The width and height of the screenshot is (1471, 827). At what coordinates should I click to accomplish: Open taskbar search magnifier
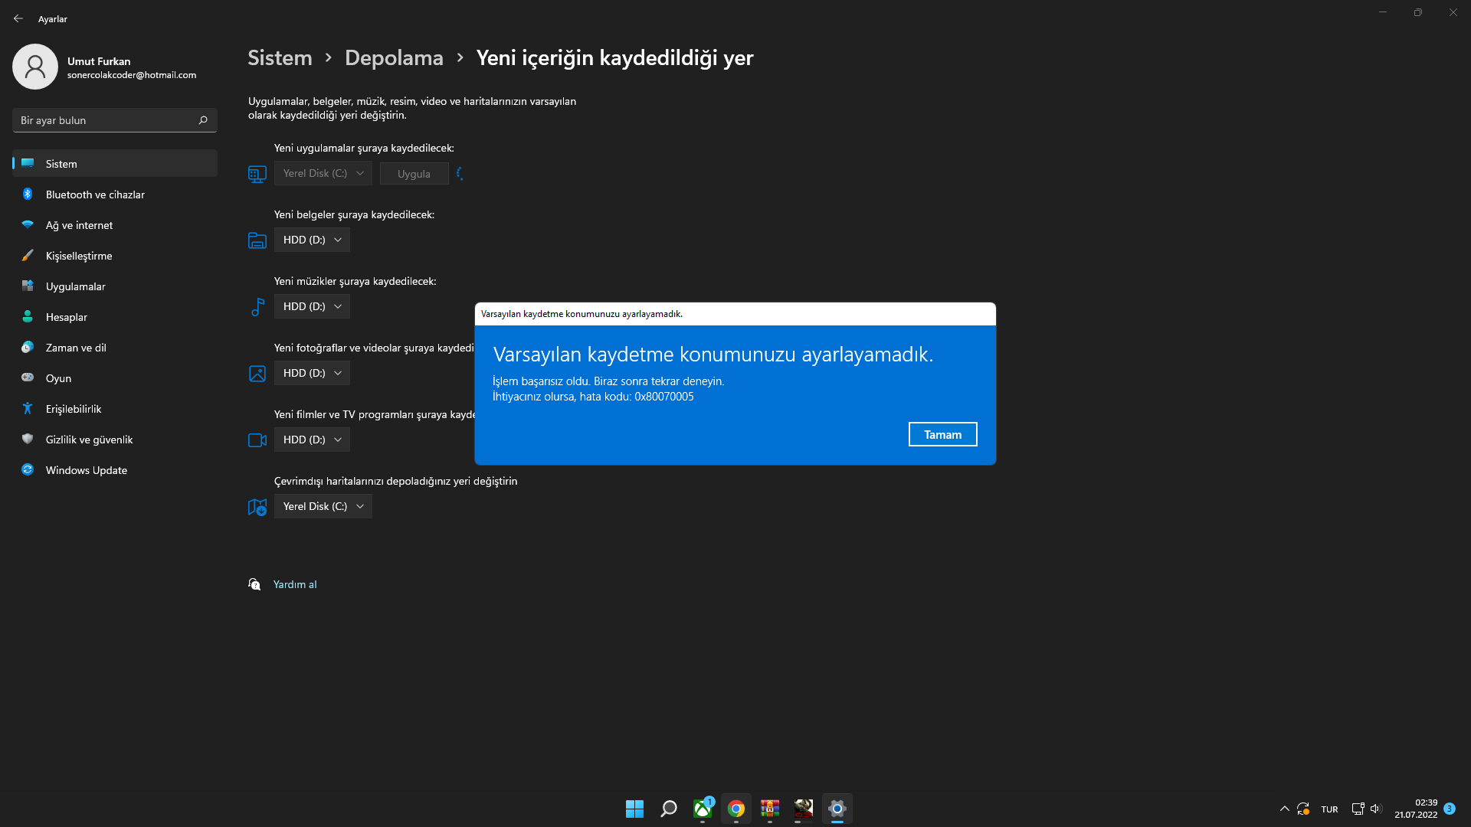coord(668,809)
